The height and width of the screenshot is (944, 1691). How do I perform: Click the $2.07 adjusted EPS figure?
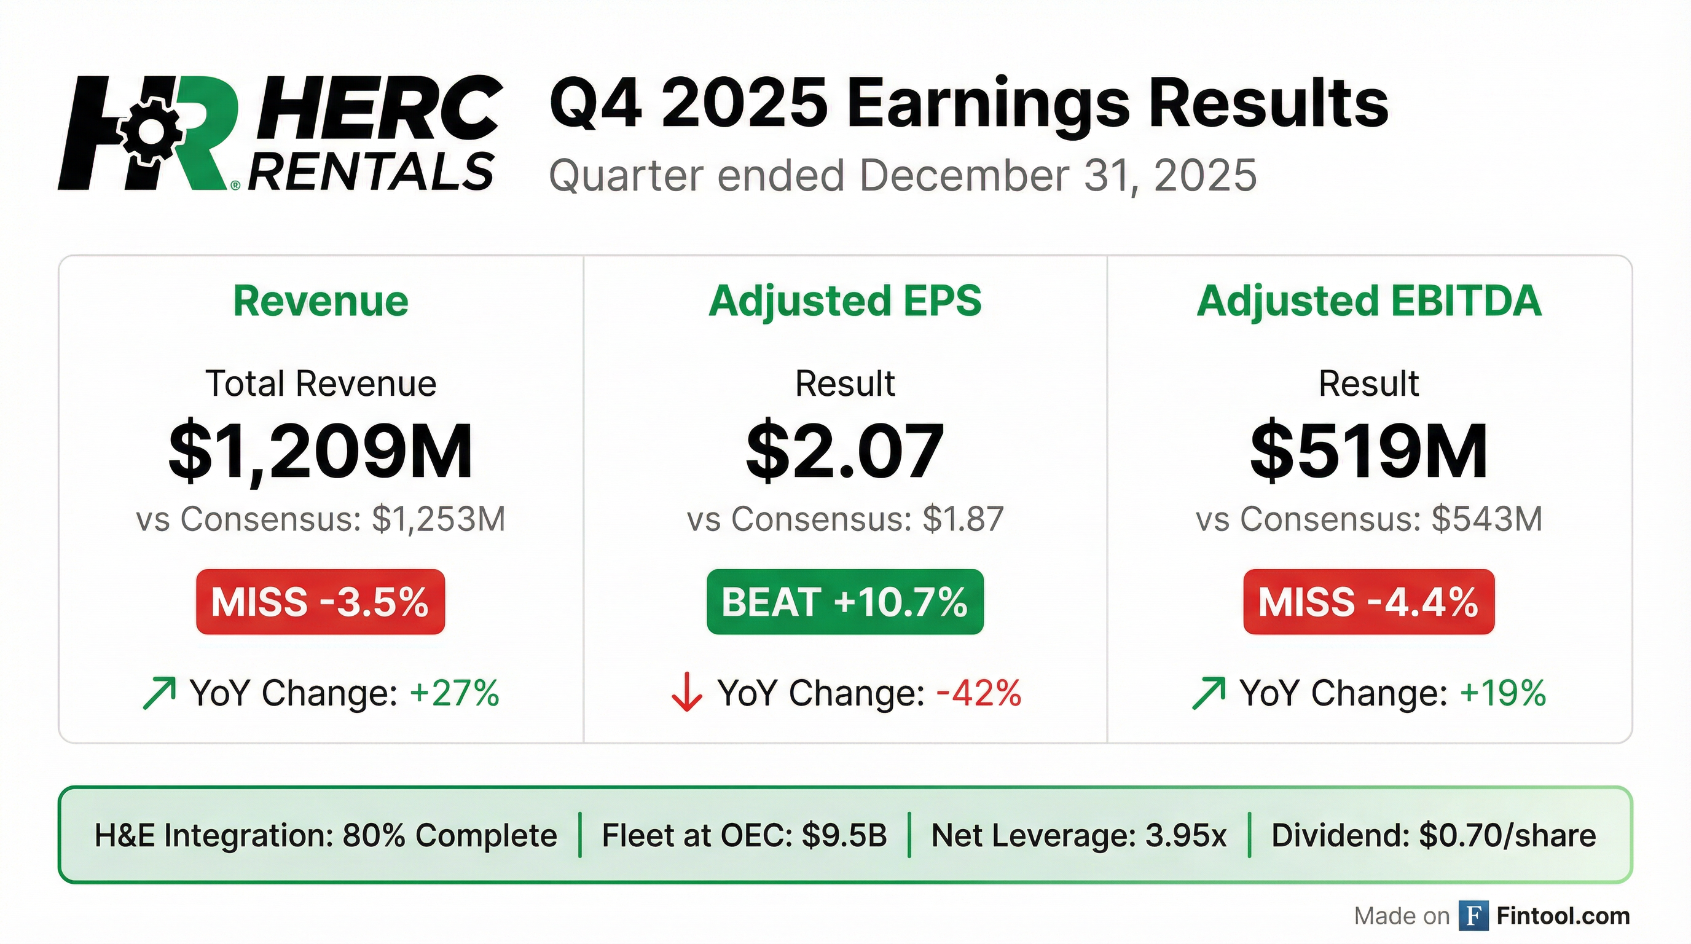(845, 452)
